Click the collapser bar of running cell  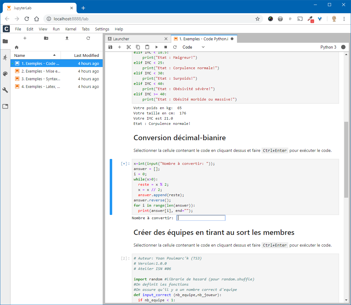[x=111, y=187]
